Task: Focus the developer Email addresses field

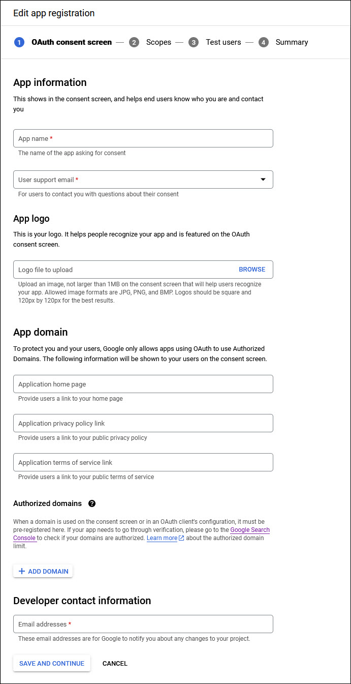Action: pos(143,624)
